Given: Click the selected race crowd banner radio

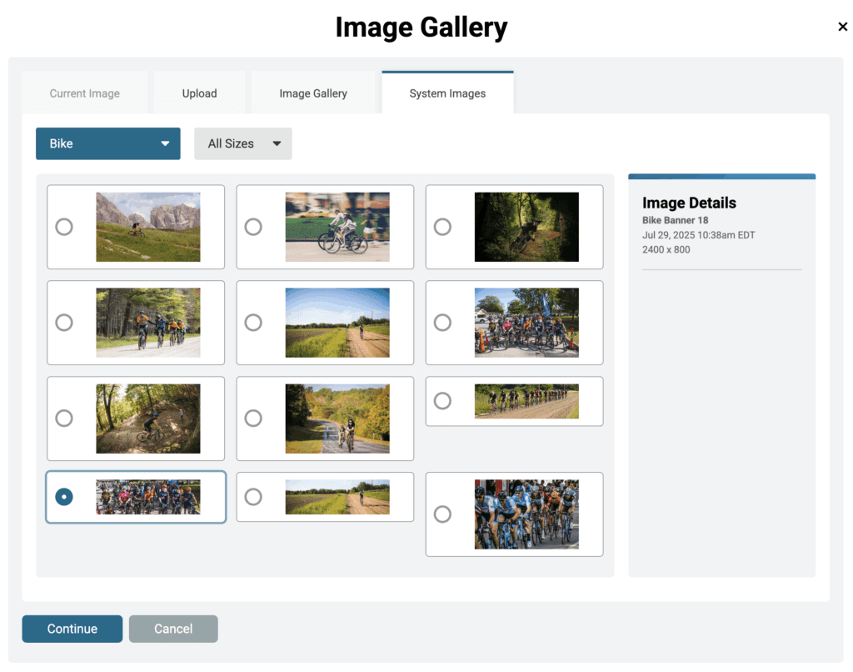Looking at the screenshot, I should pos(64,497).
